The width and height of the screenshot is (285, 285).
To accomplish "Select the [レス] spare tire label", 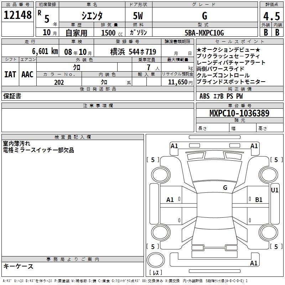I will click(156, 273).
